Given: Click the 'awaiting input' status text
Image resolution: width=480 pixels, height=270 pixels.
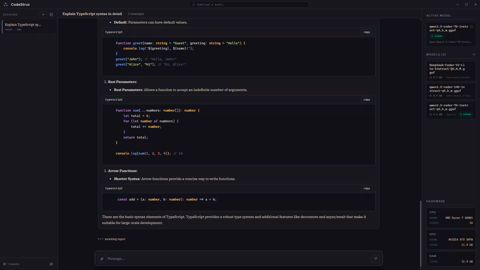Looking at the screenshot, I should pos(115,239).
